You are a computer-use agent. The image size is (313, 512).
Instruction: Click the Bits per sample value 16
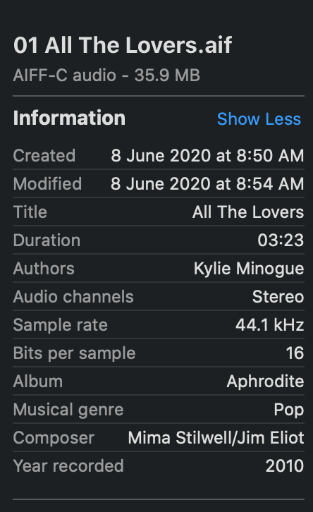[x=295, y=353]
